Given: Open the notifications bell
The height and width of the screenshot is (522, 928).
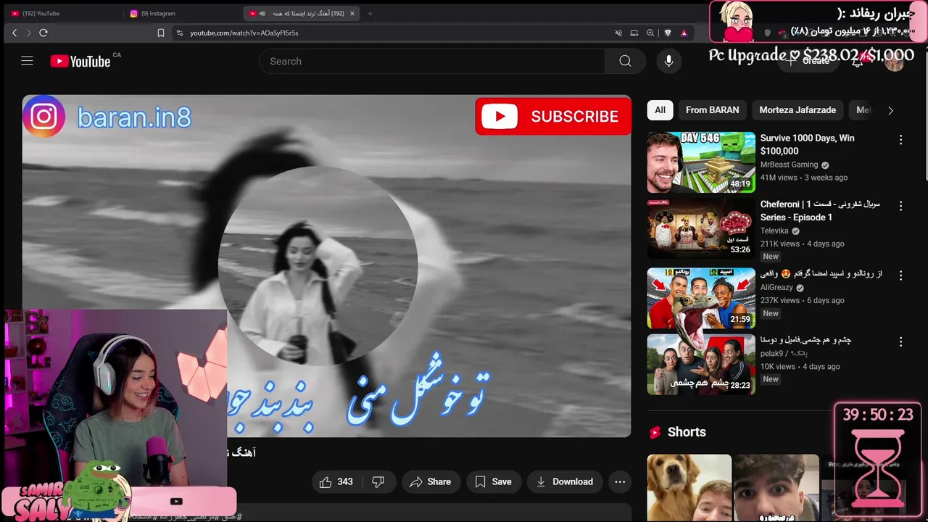Looking at the screenshot, I should point(858,62).
